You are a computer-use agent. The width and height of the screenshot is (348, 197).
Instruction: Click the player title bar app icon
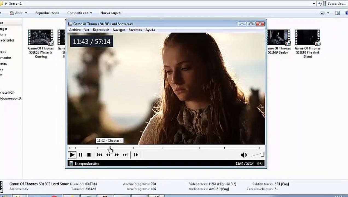click(x=70, y=24)
